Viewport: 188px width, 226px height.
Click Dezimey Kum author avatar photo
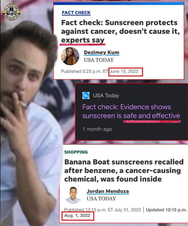tap(70, 56)
